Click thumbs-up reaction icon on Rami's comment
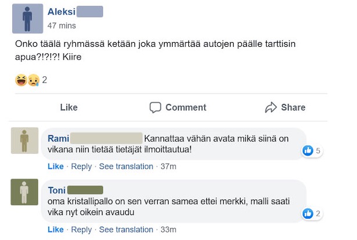Screen dimensions: 357x240 [308, 151]
